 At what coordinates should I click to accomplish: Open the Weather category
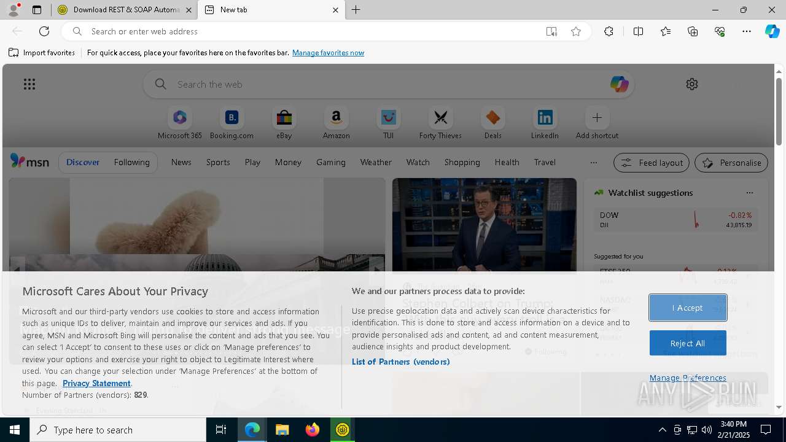(x=376, y=162)
